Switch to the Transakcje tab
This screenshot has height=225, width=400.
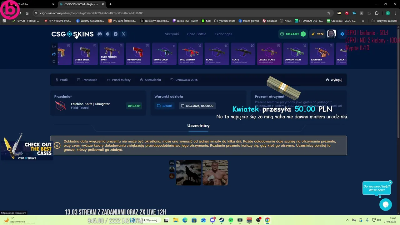[87, 80]
